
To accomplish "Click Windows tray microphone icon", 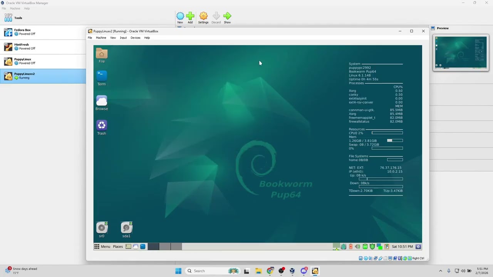I will click(449, 271).
